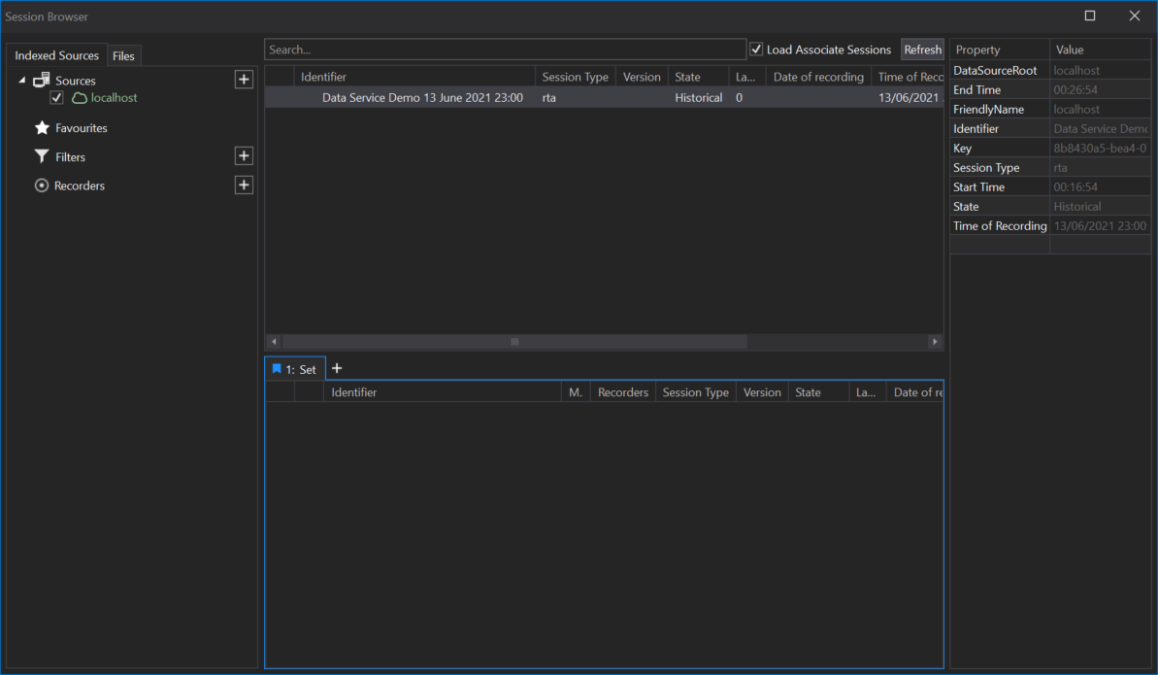Disable Load Associate Sessions
The width and height of the screenshot is (1158, 675).
click(x=756, y=50)
